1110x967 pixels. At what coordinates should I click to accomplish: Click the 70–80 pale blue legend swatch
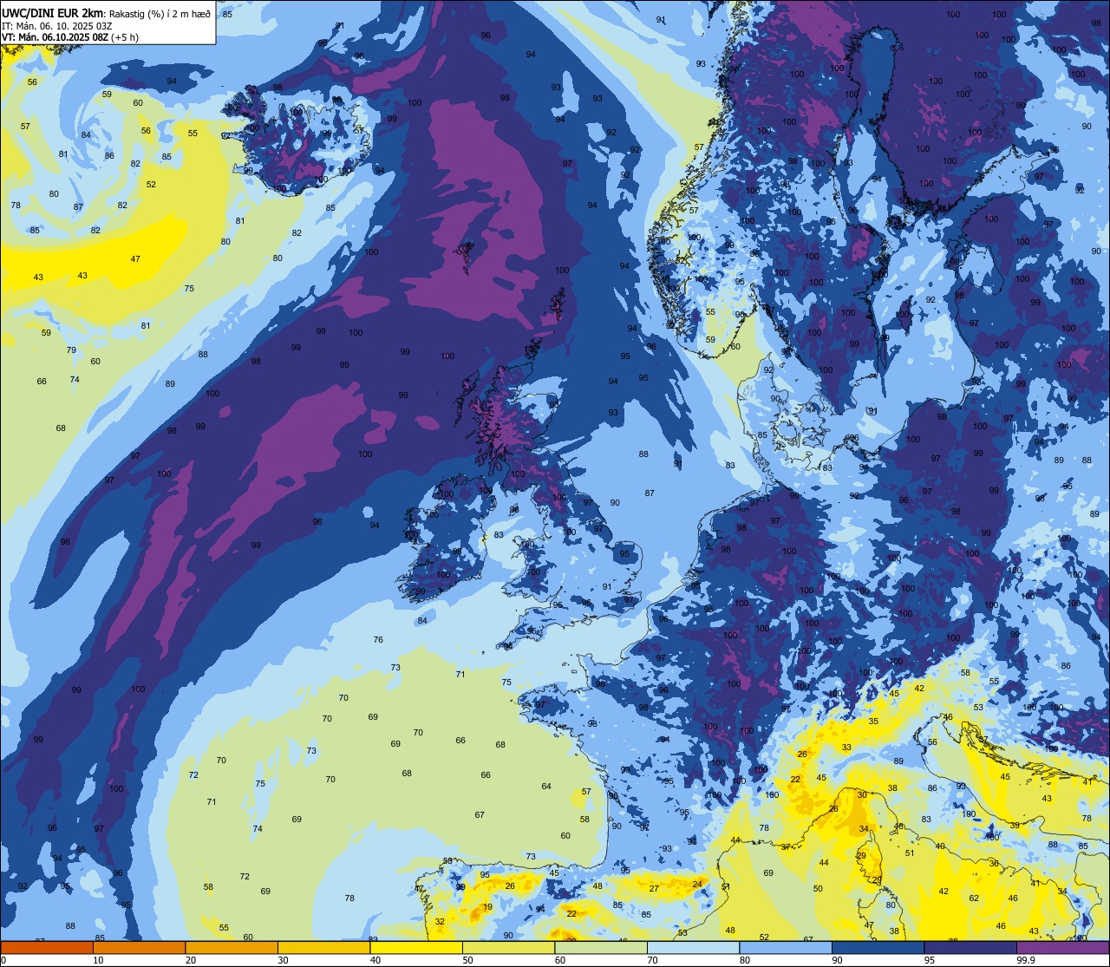694,947
